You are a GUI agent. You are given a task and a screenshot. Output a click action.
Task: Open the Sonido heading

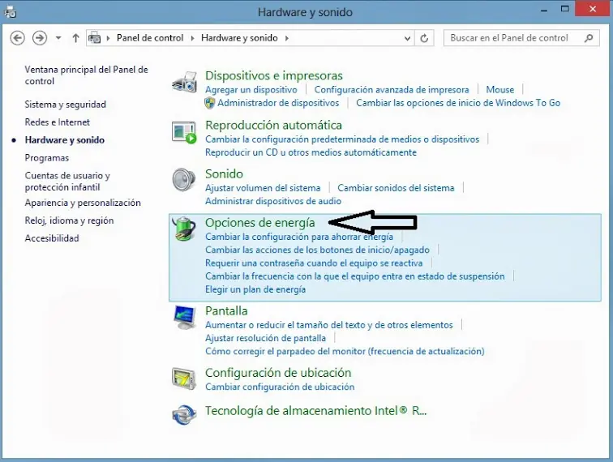tap(224, 174)
